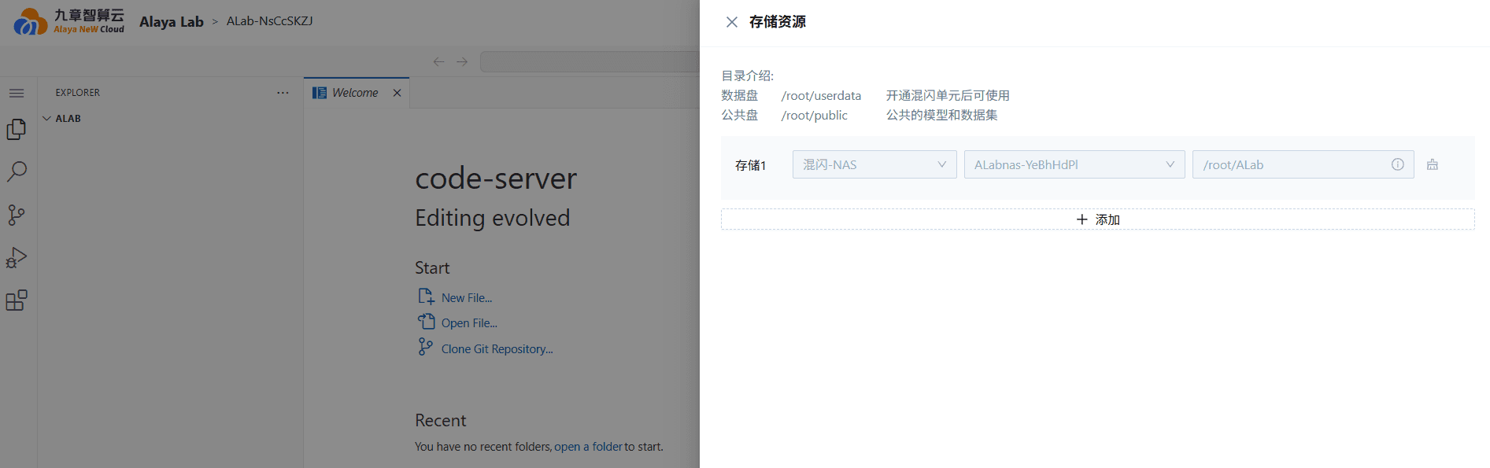This screenshot has width=1490, height=468.
Task: Delete storage 1 with the trash icon
Action: pos(1433,164)
